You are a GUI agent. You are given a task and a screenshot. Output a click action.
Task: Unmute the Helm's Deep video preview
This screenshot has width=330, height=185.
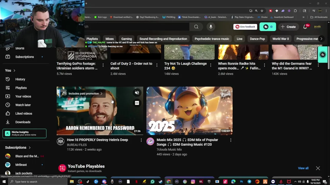(137, 93)
